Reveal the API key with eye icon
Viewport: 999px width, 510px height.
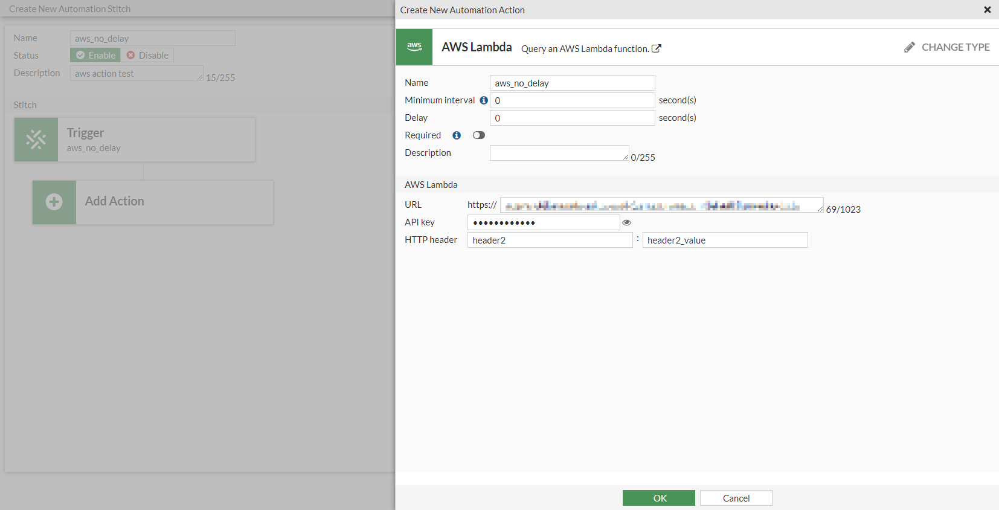627,222
